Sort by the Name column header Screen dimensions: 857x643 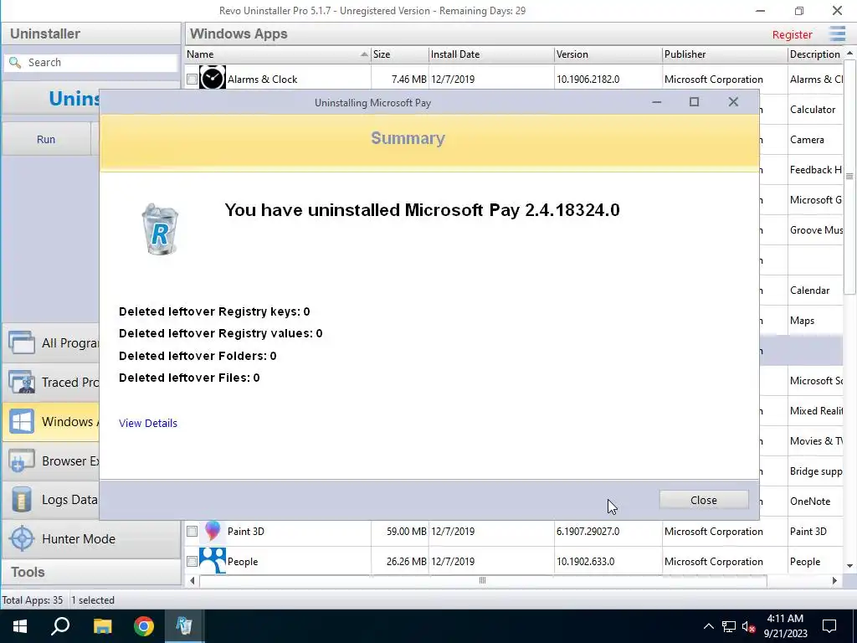[278, 54]
